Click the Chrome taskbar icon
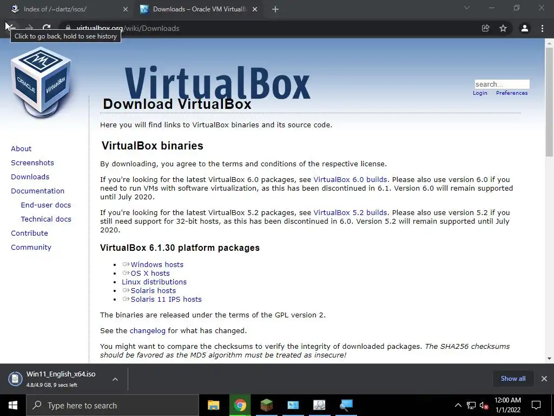554x416 pixels. (240, 405)
